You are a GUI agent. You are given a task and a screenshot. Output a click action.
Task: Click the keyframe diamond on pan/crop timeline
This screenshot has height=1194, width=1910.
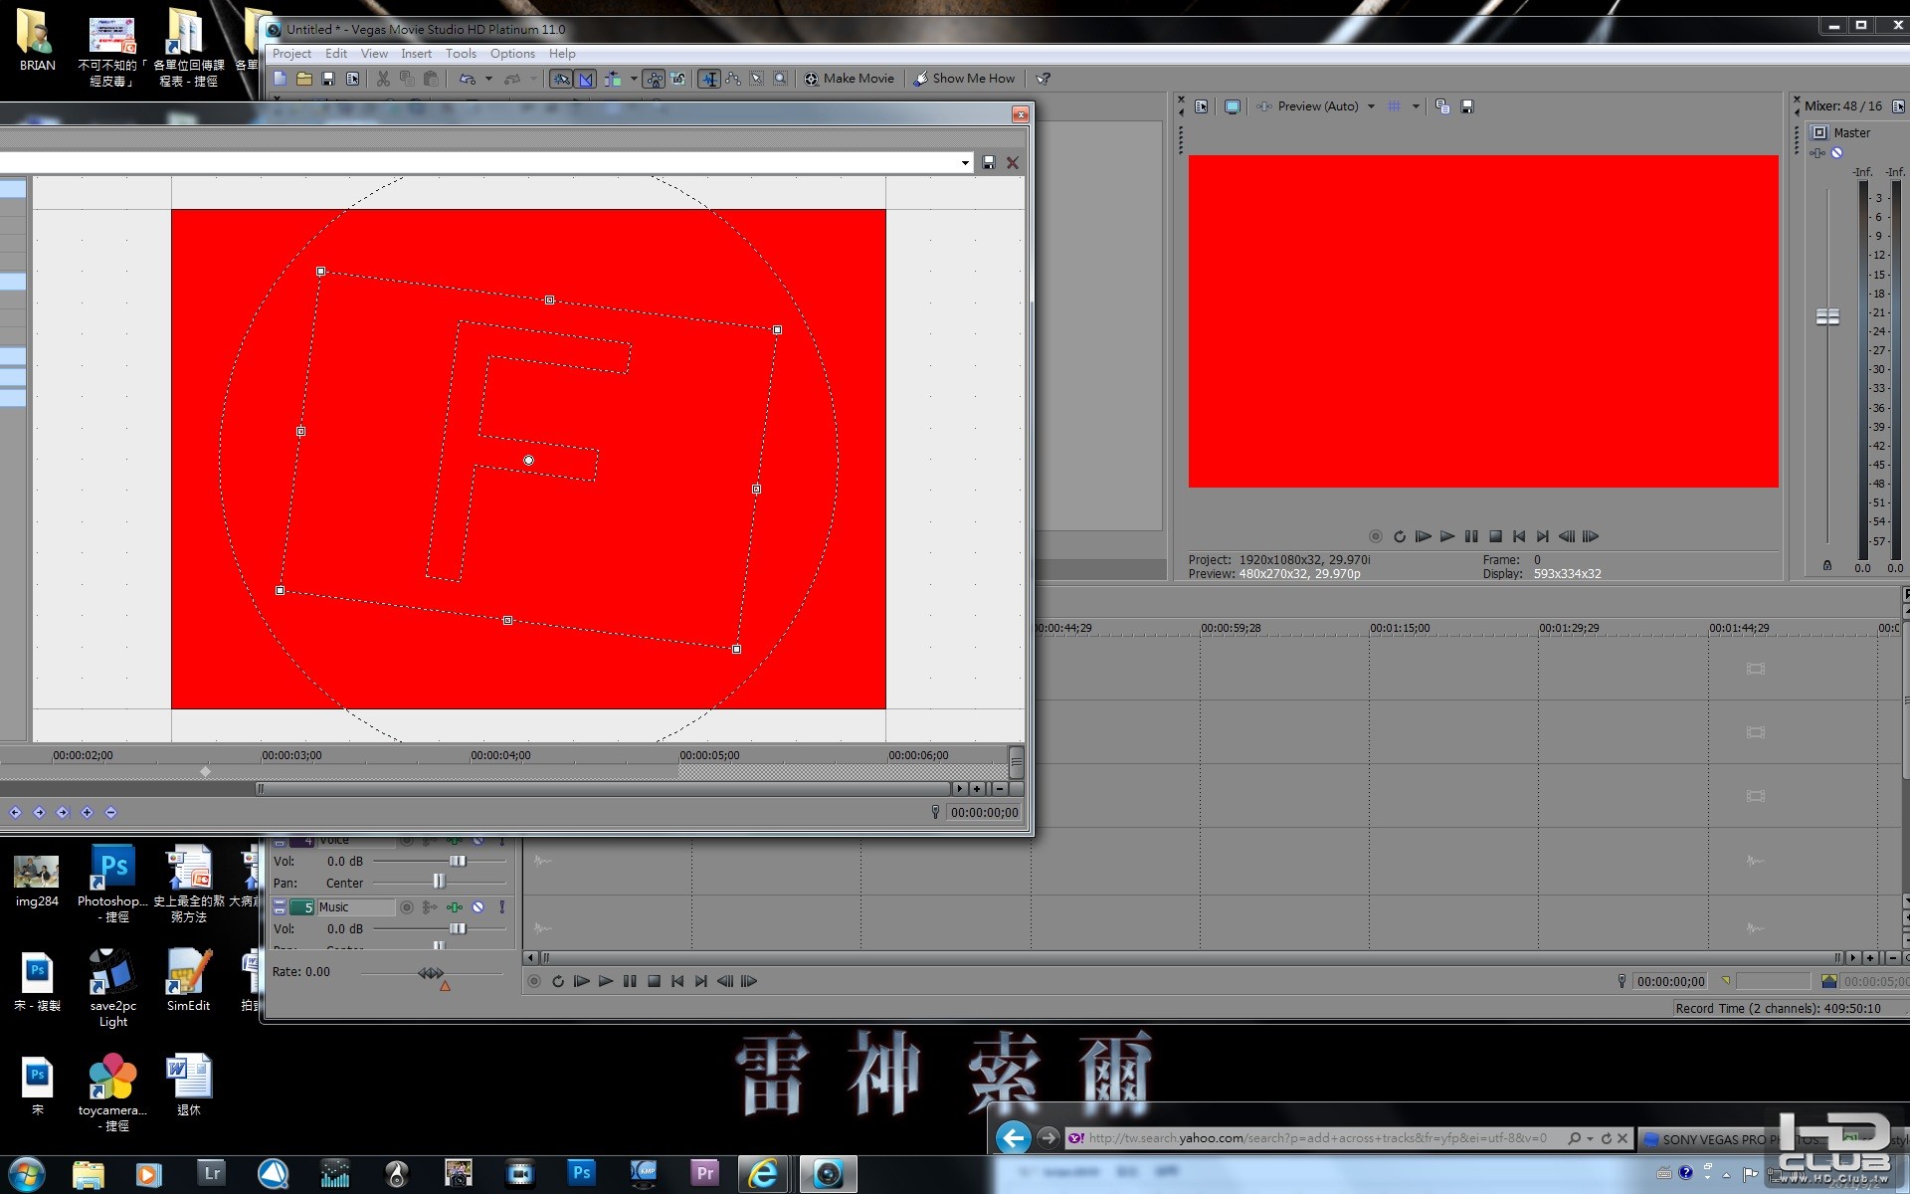pos(206,772)
